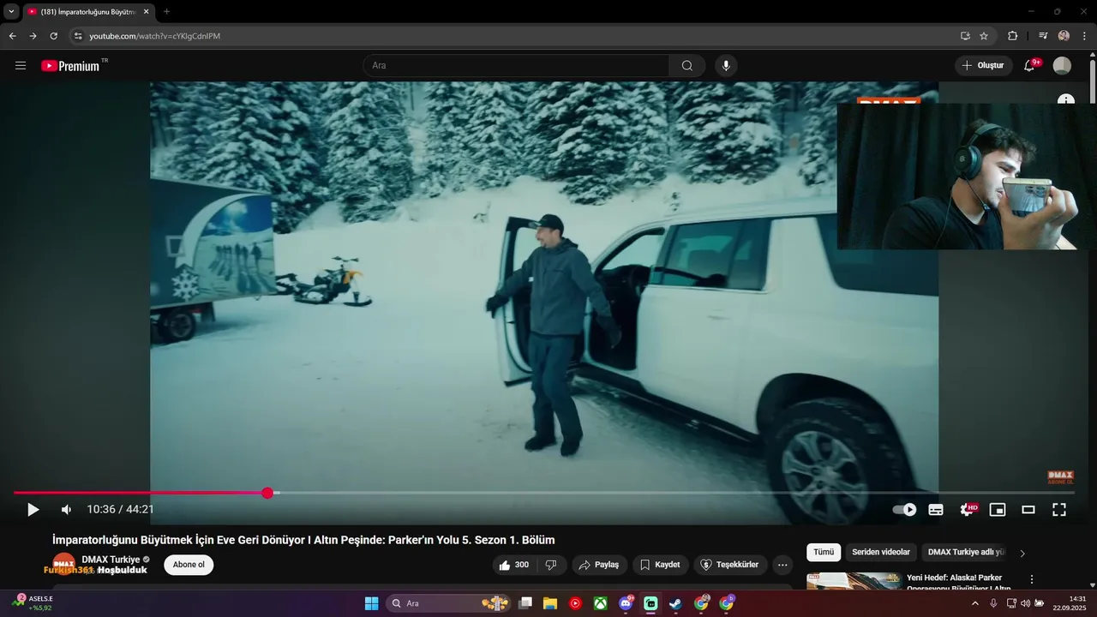Open File Explorer from the taskbar

click(x=550, y=603)
